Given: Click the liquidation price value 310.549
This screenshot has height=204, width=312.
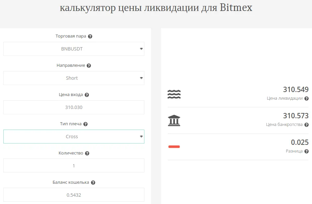Looking at the screenshot, I should (296, 89).
